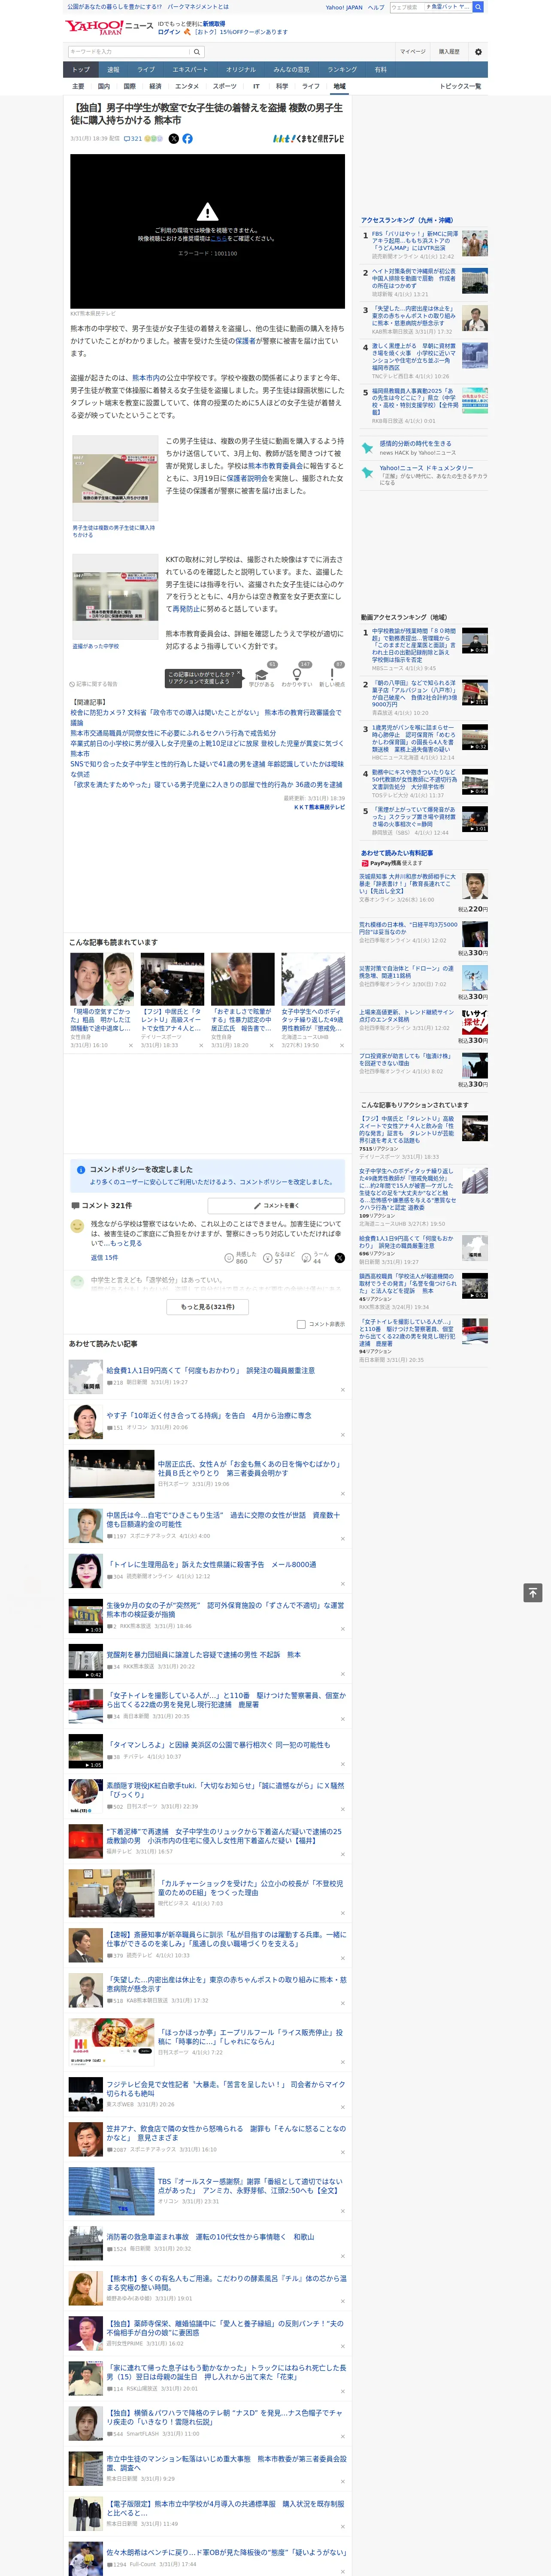551x2576 pixels.
Task: Toggle the コメント非表示 checkbox
Action: 301,1324
